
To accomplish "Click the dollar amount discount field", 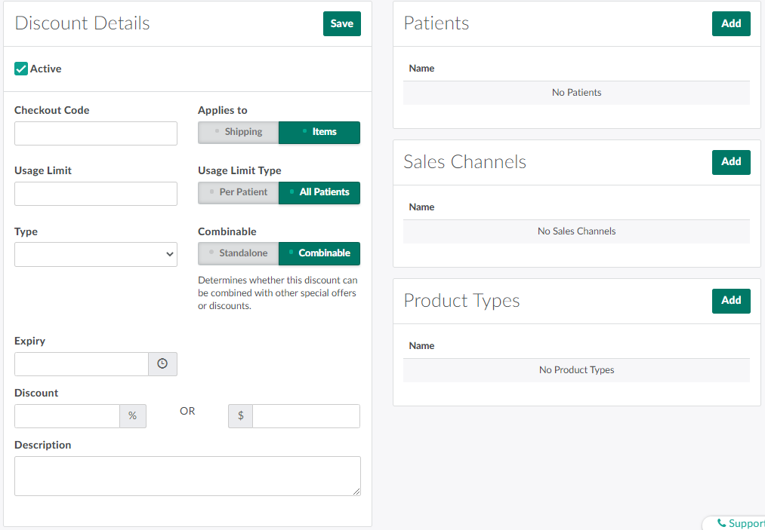I will tap(306, 416).
